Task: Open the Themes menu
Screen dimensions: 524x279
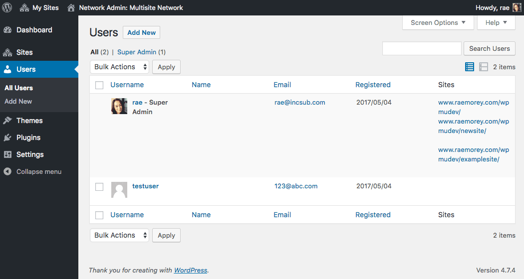Action: [39, 121]
